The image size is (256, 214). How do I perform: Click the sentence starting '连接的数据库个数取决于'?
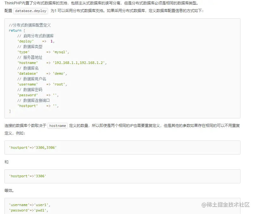click(x=122, y=126)
